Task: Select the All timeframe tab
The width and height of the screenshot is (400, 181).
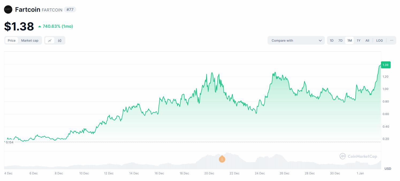Action: pyautogui.click(x=367, y=40)
